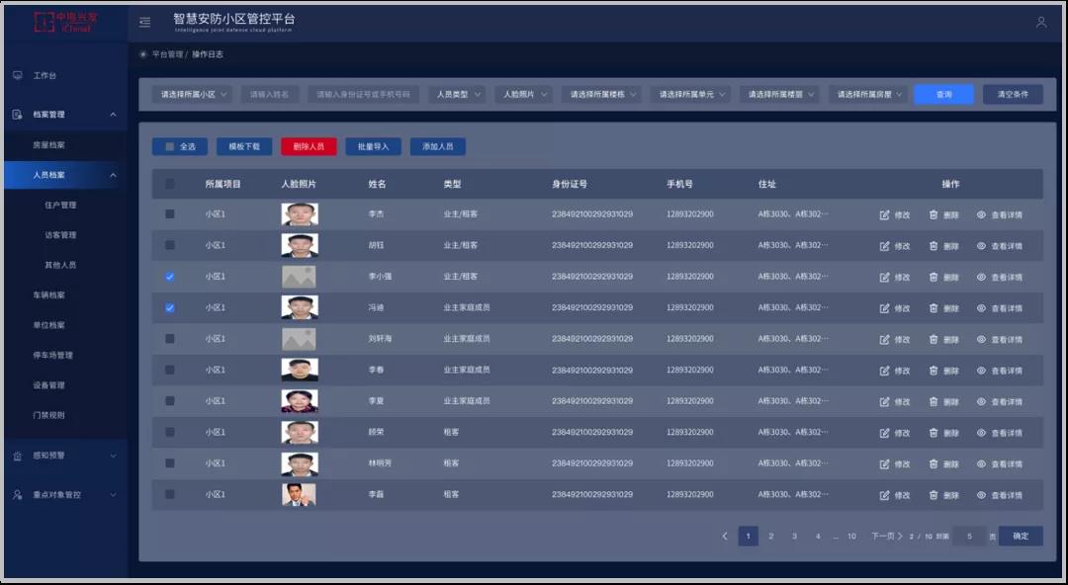Open the user profile icon
The width and height of the screenshot is (1068, 585).
1040,22
